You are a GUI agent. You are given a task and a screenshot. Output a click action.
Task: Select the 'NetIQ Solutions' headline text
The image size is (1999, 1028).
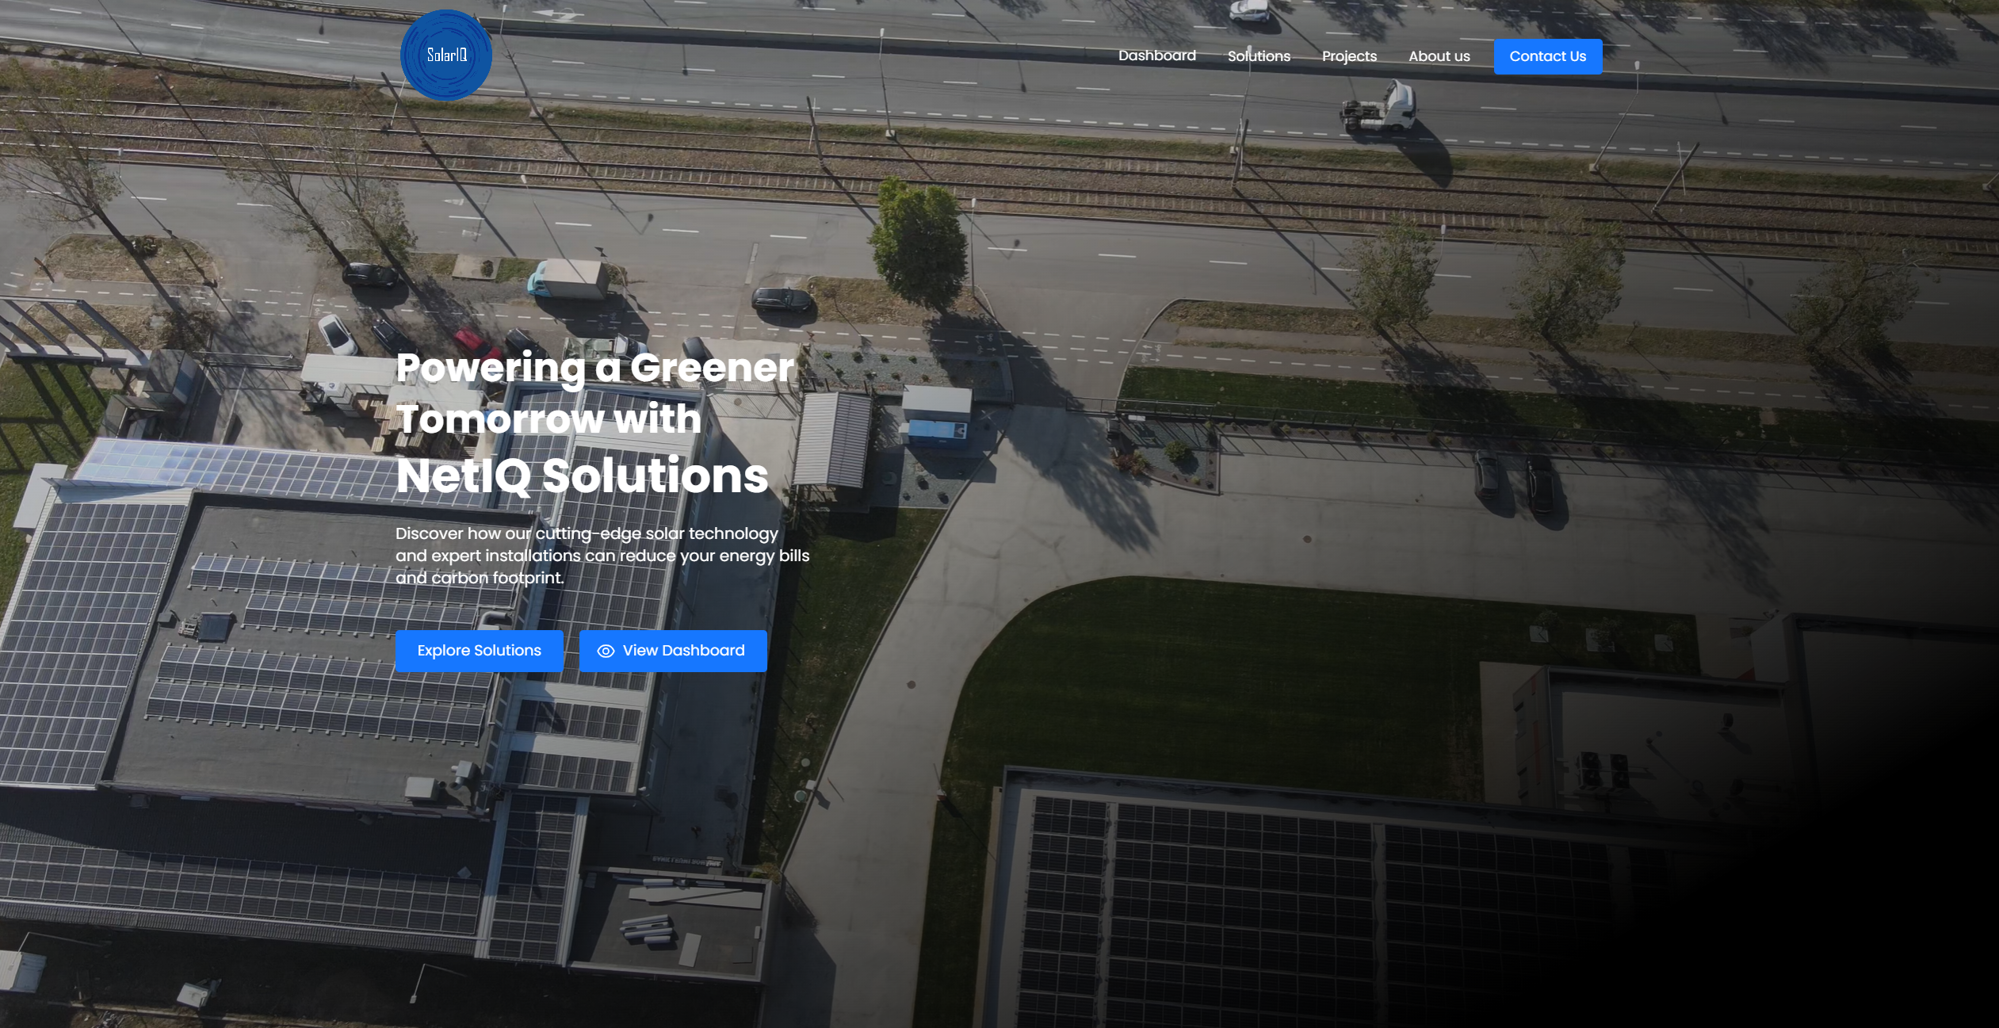click(x=582, y=476)
